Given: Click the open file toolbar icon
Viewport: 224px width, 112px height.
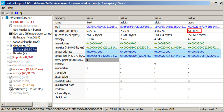Looking at the screenshot, I should (x=3, y=13).
